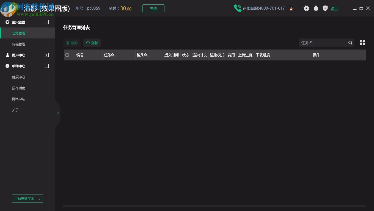Click the 退出 logout link
Image resolution: width=374 pixels, height=211 pixels.
334,8
